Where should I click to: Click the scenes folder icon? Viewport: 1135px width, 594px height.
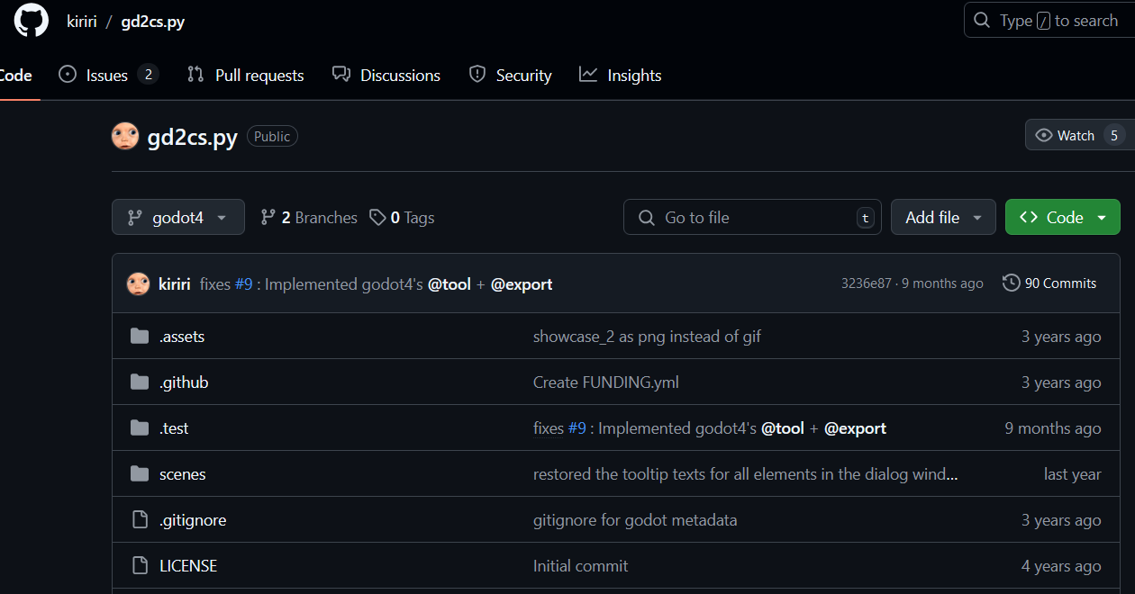coord(140,474)
